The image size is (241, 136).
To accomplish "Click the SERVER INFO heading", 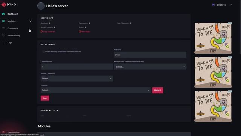I will coord(47,18).
